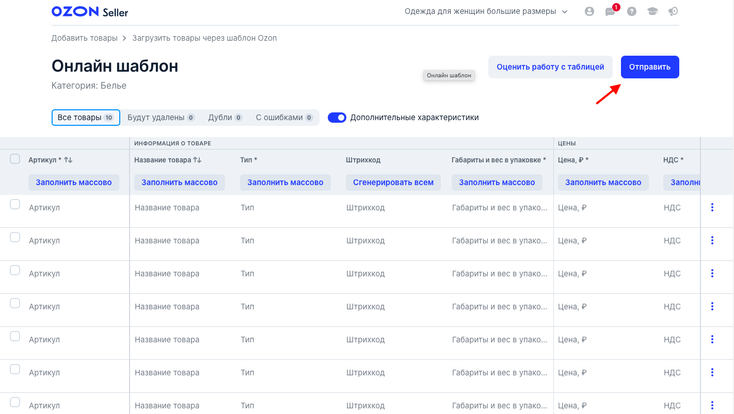Click the Отправить button
The image size is (734, 414).
(x=650, y=67)
